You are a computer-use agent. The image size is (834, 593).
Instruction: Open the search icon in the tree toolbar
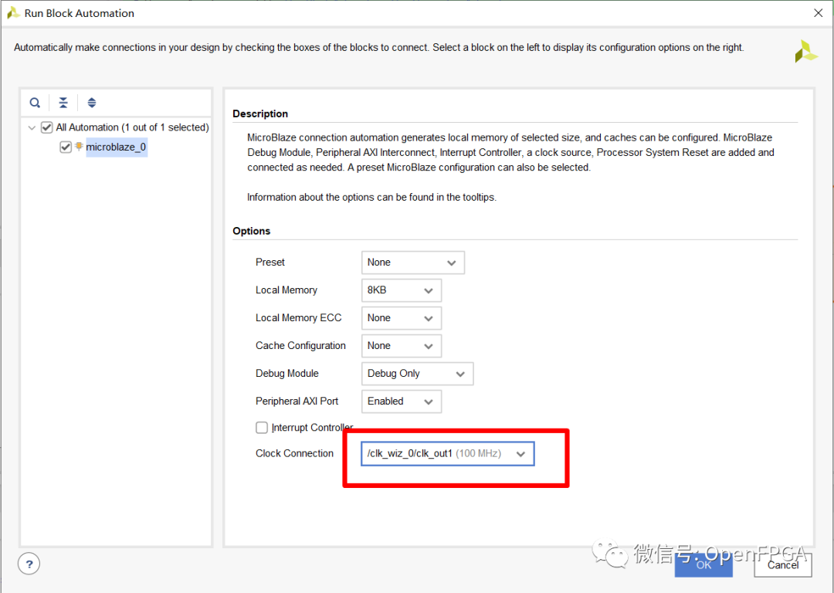(35, 103)
